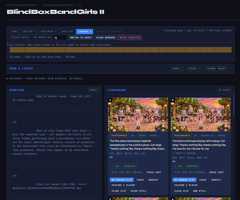Image resolution: width=240 pixels, height=200 pixels.
Task: Inspect shot 1
Action: pos(153,180)
